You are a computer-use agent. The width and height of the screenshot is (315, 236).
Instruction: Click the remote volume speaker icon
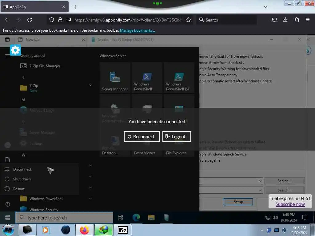pos(275,218)
